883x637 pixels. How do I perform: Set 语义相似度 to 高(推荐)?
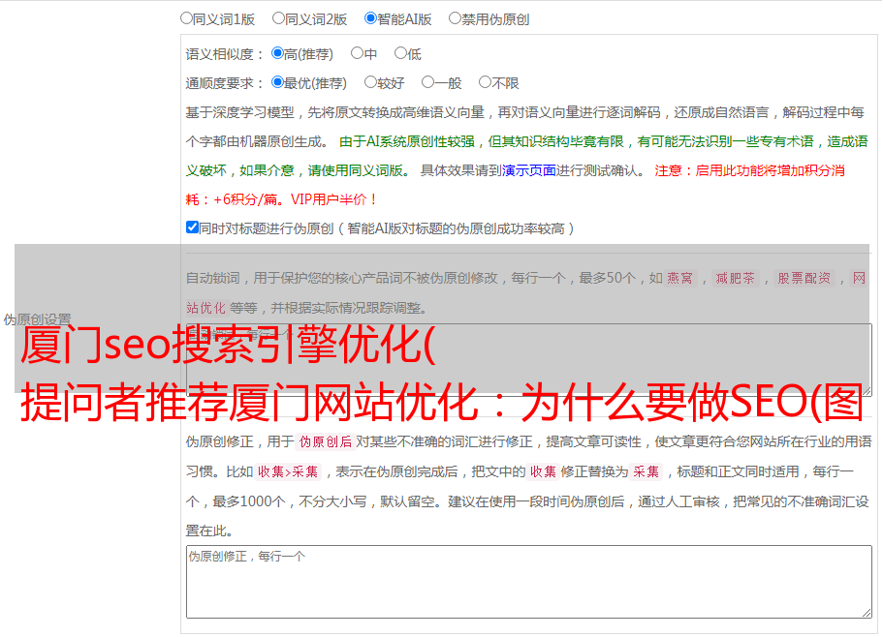click(277, 53)
